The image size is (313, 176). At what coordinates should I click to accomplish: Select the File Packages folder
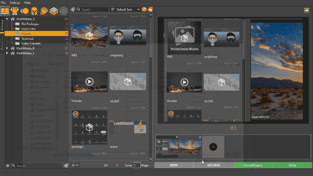(30, 24)
